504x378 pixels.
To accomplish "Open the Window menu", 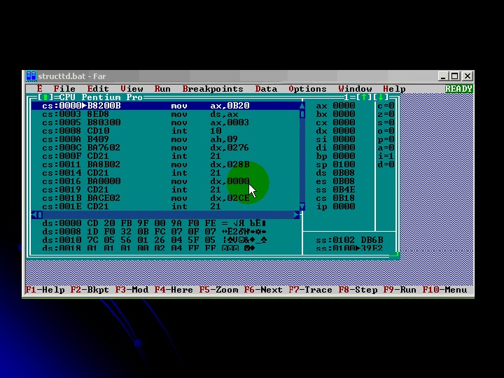I will coord(355,88).
